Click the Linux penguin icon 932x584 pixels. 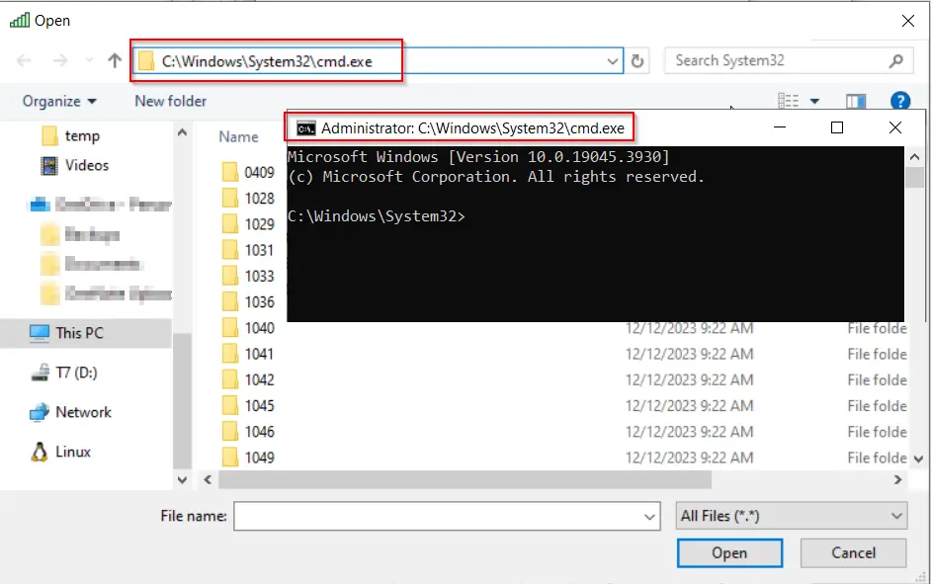[x=40, y=453]
